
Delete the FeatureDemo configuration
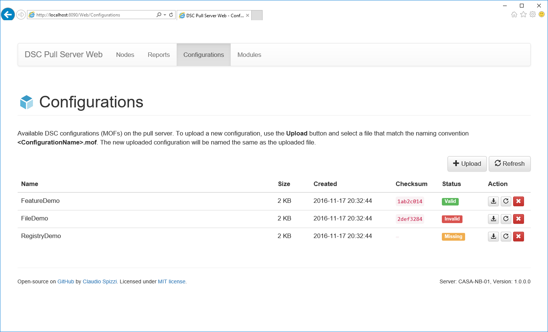(x=518, y=201)
